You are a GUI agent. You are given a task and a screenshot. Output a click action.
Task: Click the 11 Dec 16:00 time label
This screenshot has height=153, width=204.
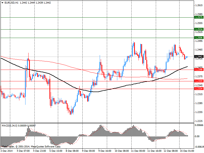(155, 151)
